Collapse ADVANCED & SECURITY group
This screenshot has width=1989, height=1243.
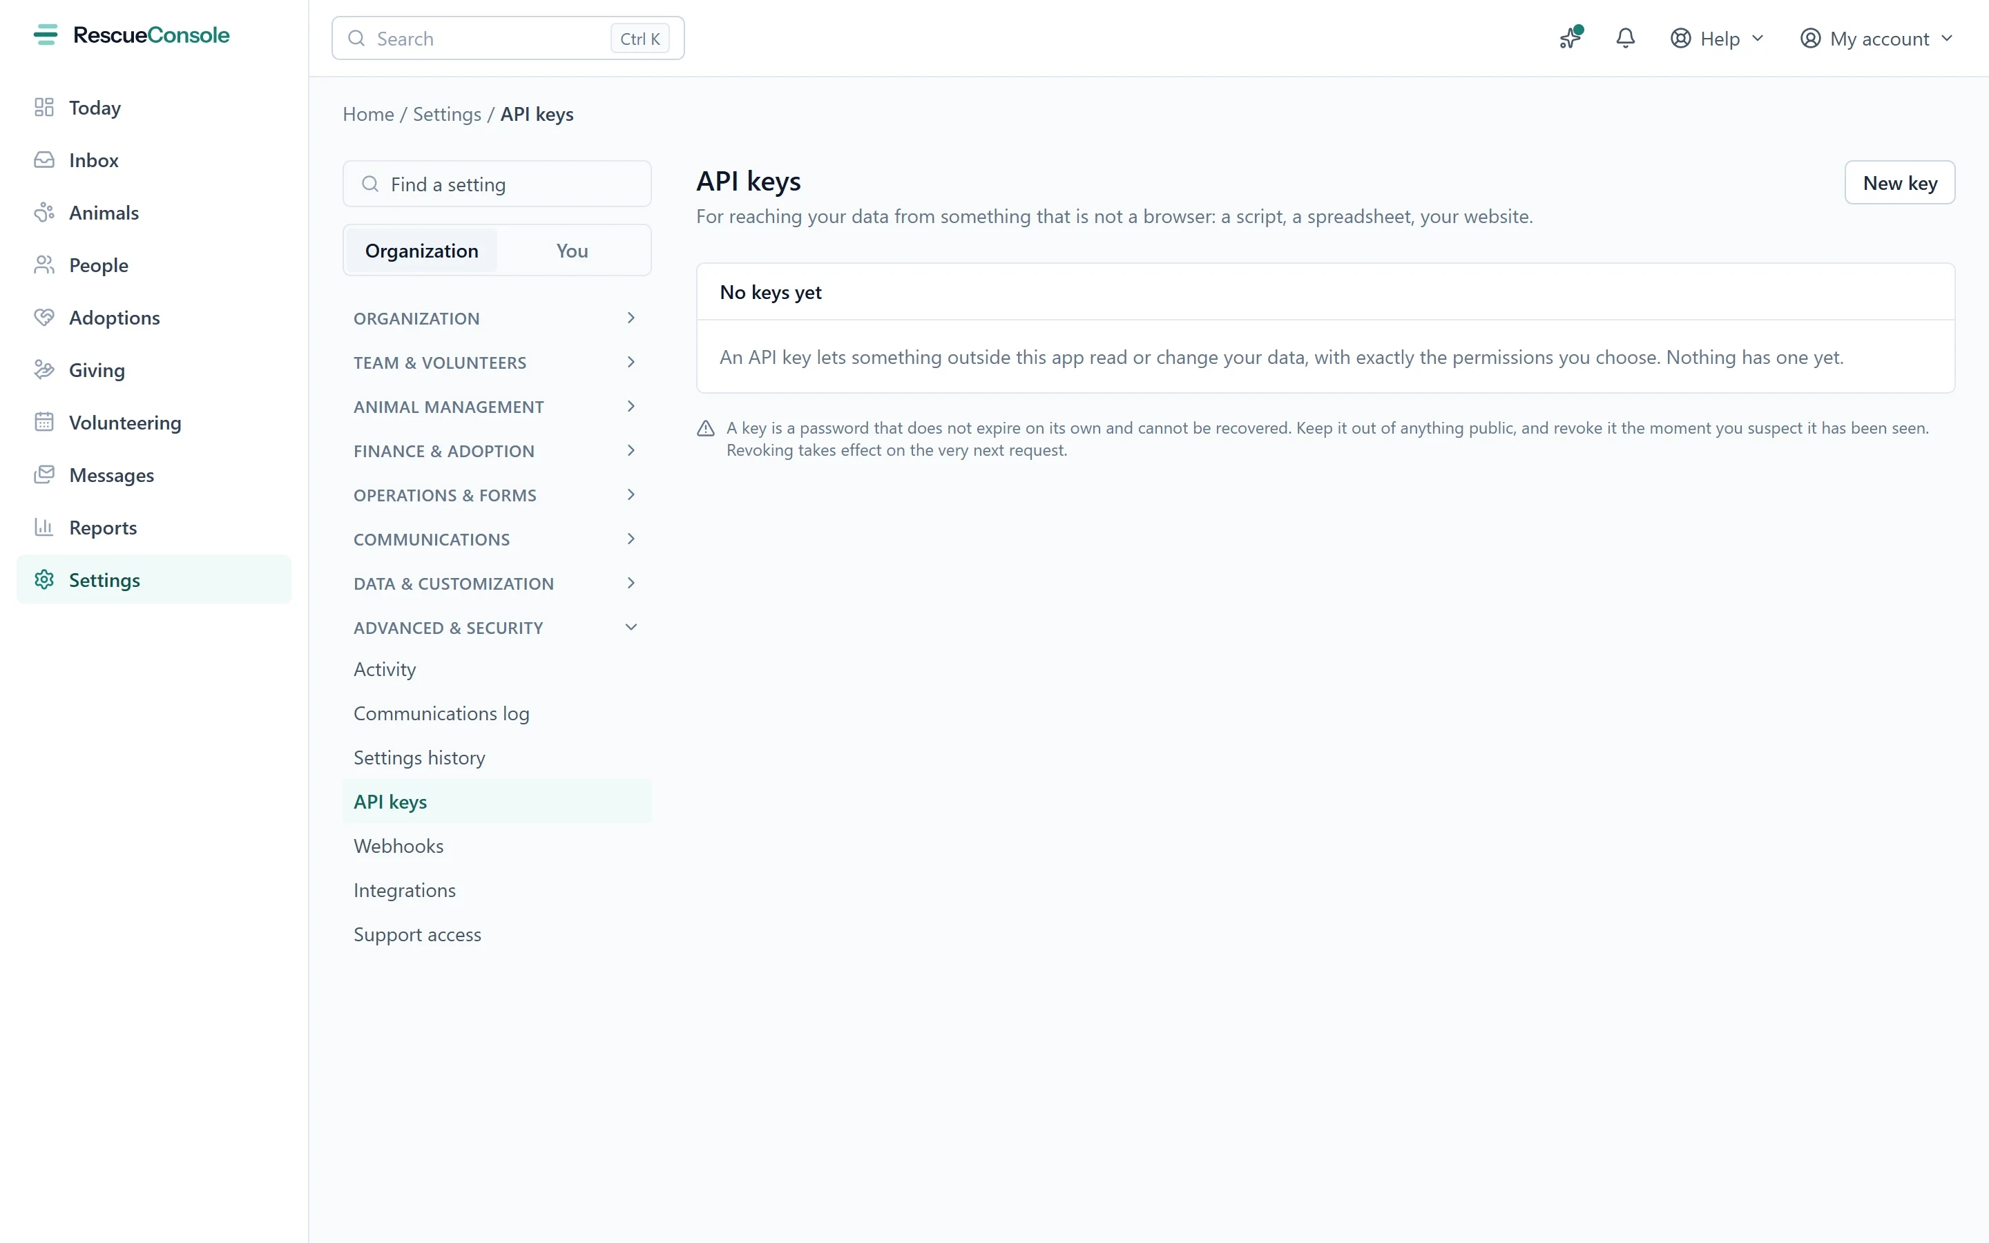497,628
